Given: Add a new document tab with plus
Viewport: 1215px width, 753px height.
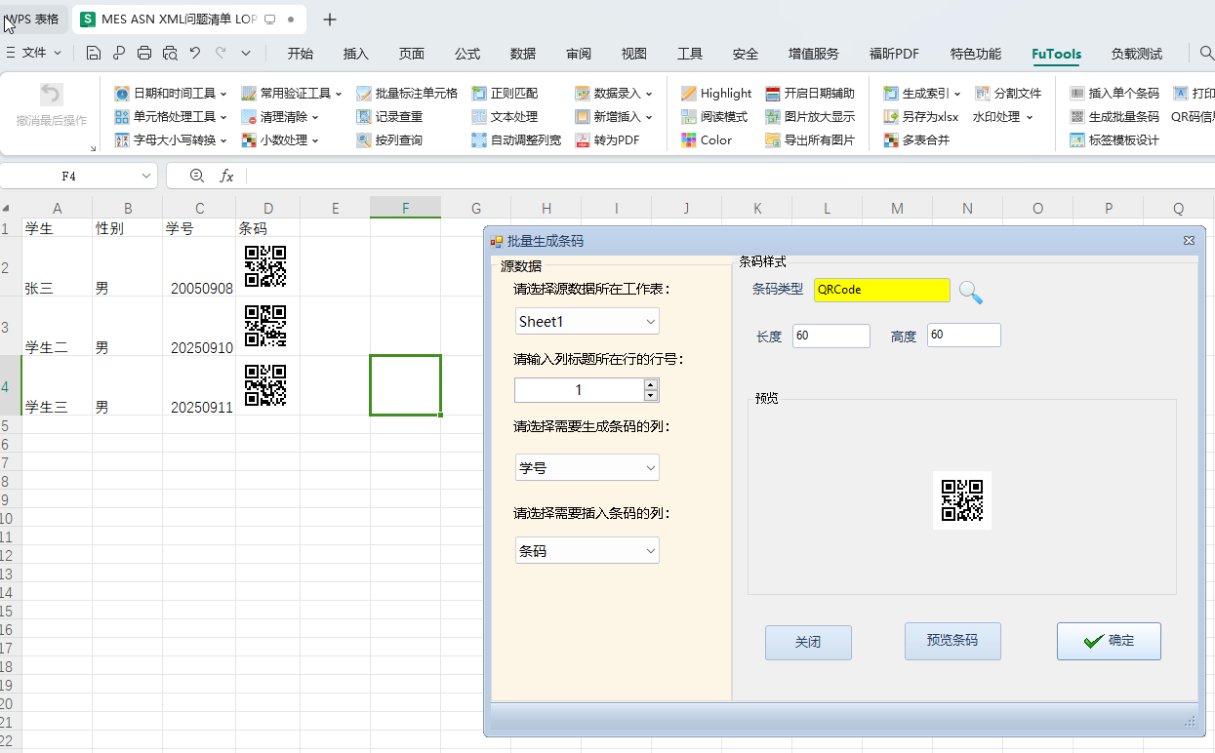Looking at the screenshot, I should pos(330,20).
